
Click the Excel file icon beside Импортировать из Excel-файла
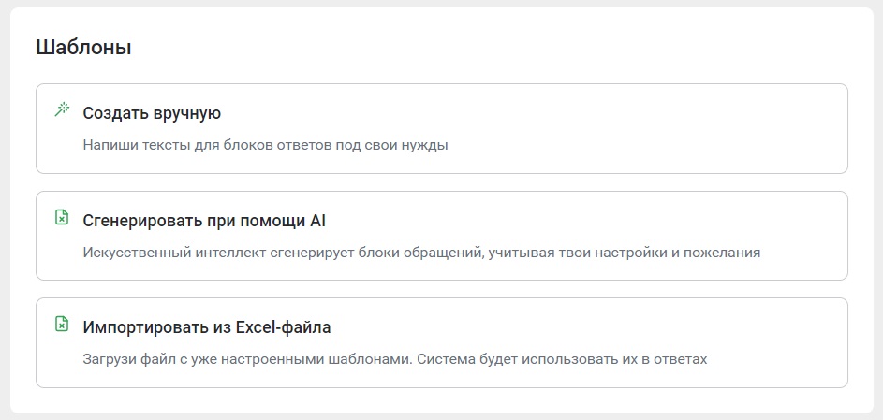62,324
